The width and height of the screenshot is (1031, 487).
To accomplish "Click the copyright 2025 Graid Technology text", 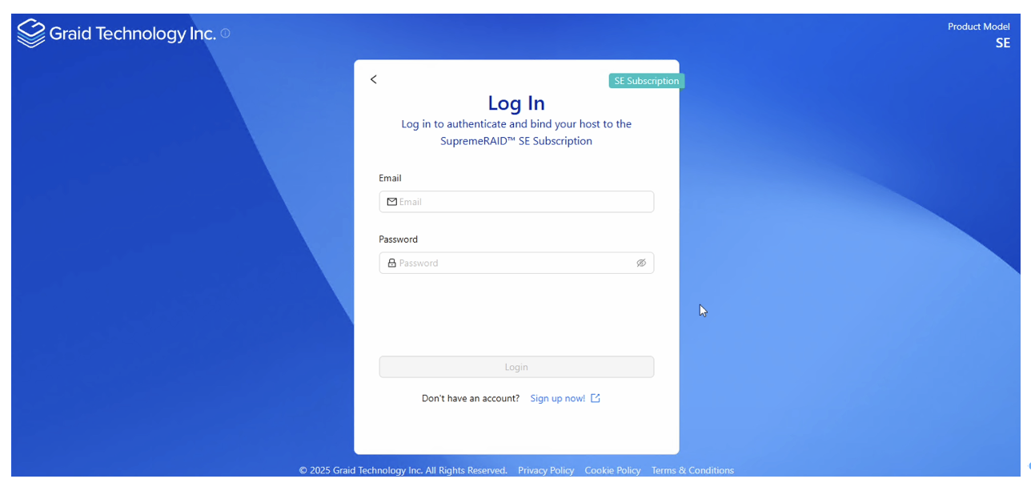I will point(403,471).
